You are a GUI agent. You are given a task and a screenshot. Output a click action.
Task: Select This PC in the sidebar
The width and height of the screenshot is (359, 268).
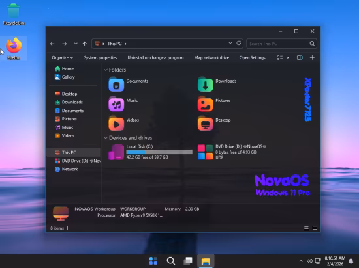[x=73, y=152]
